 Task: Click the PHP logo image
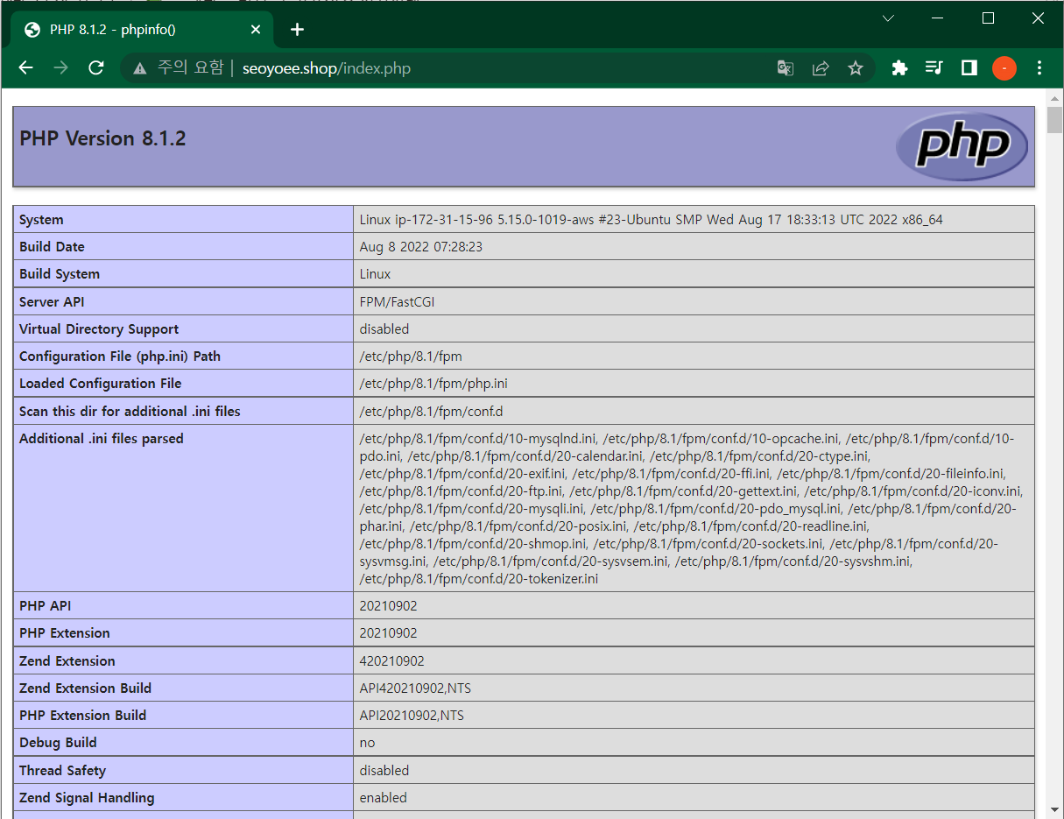click(962, 146)
